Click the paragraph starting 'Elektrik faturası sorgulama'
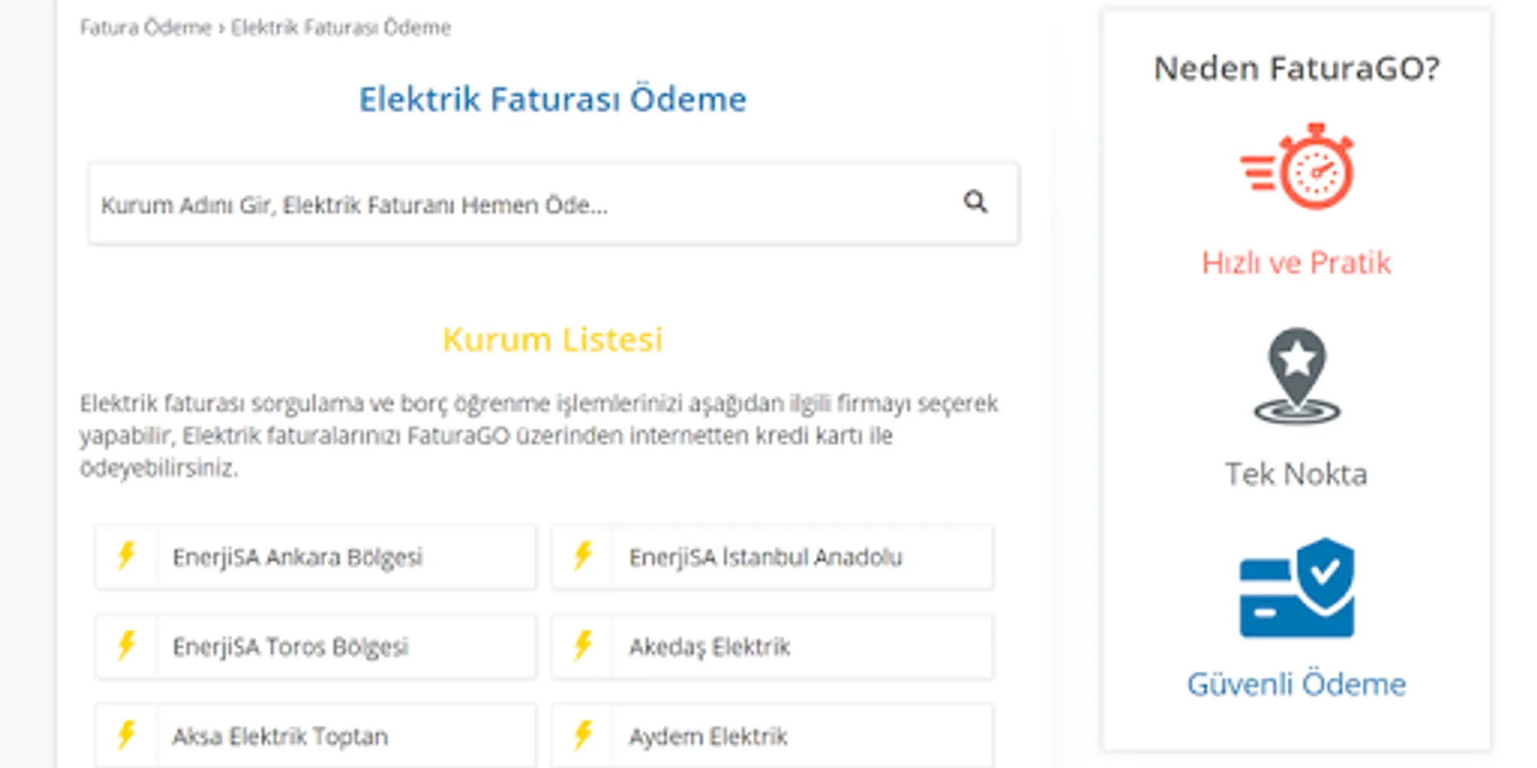This screenshot has height=768, width=1537. pyautogui.click(x=540, y=435)
